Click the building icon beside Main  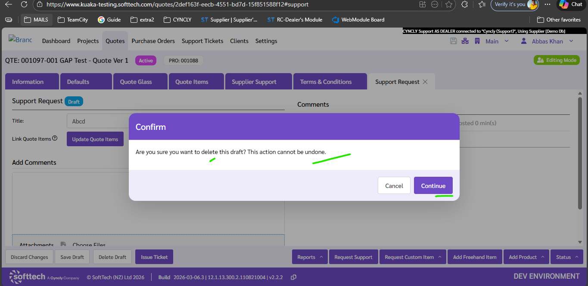(x=477, y=41)
